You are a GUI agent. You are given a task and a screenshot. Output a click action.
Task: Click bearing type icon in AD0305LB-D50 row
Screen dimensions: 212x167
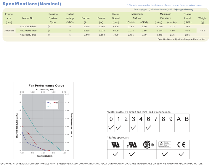pyautogui.click(x=49, y=27)
